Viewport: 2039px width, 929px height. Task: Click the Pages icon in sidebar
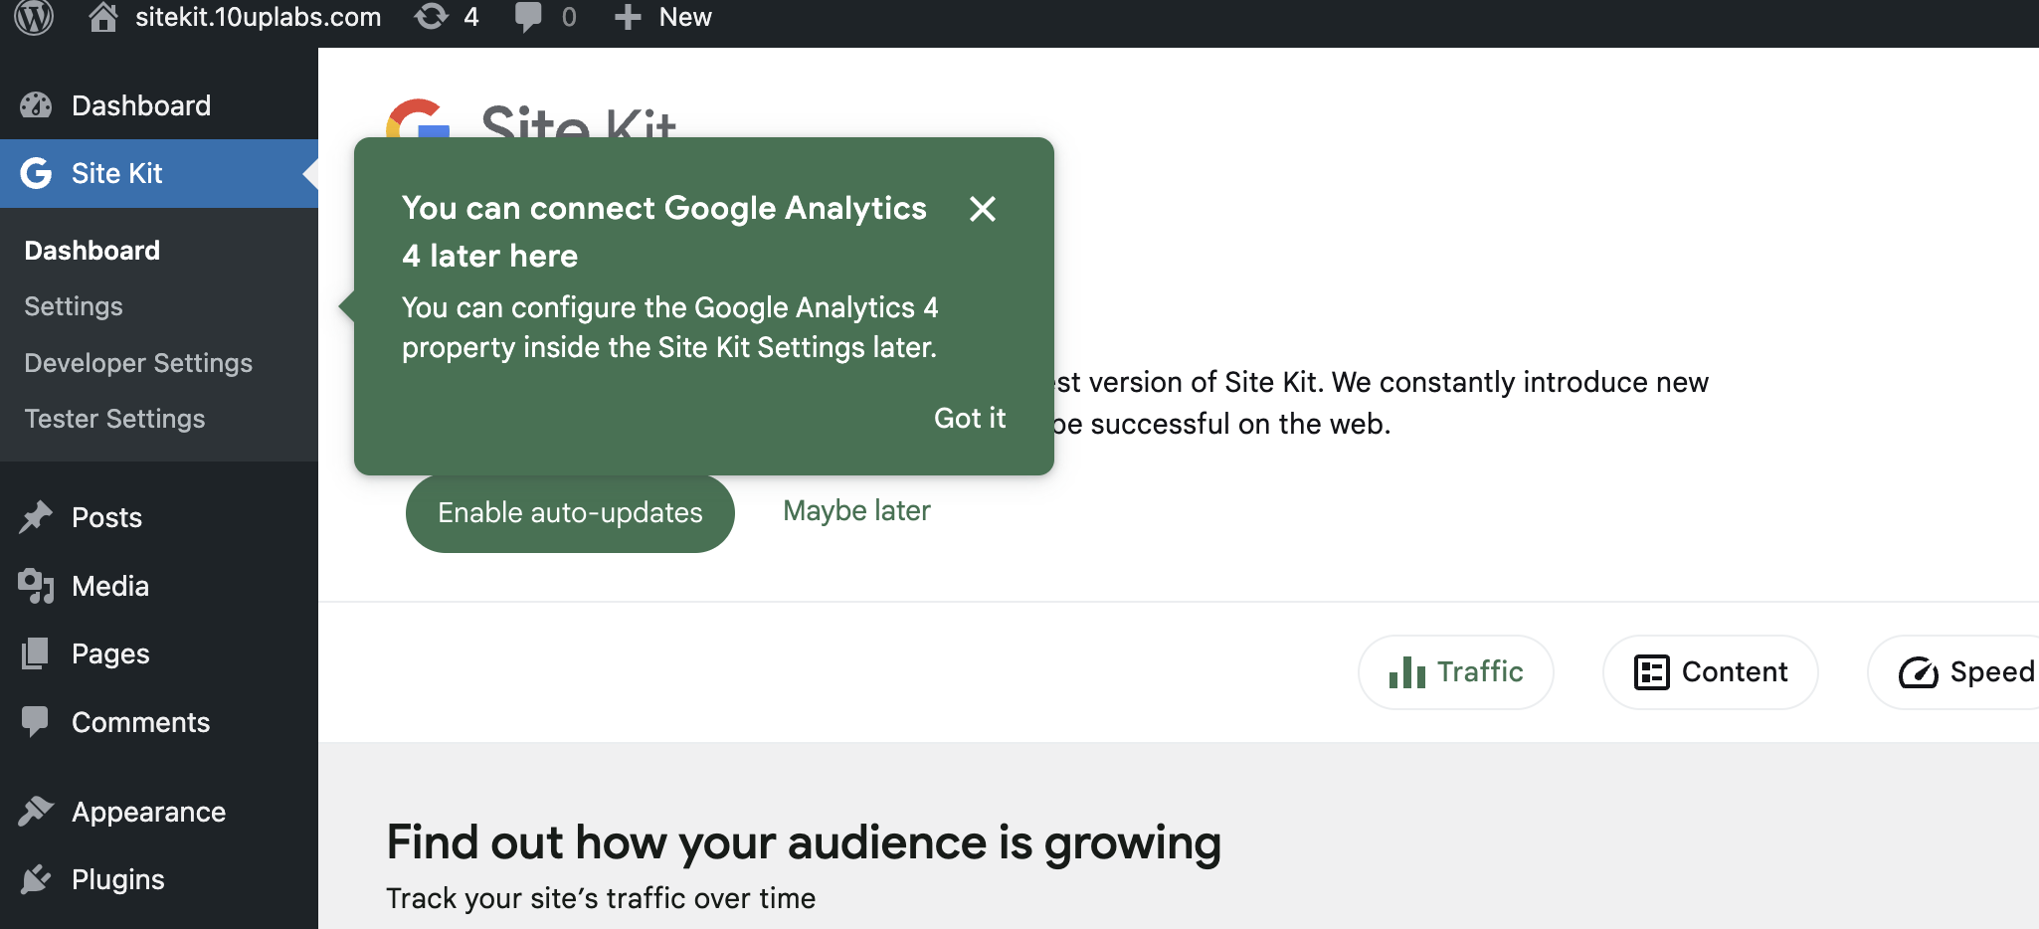tap(36, 653)
